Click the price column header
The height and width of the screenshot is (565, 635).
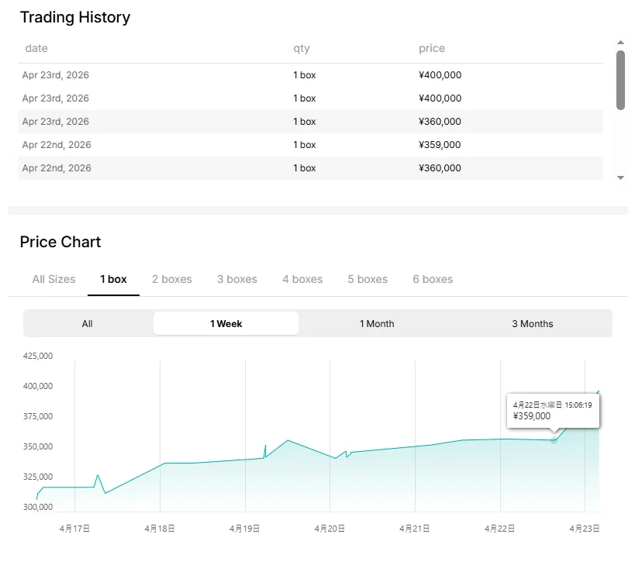[432, 48]
